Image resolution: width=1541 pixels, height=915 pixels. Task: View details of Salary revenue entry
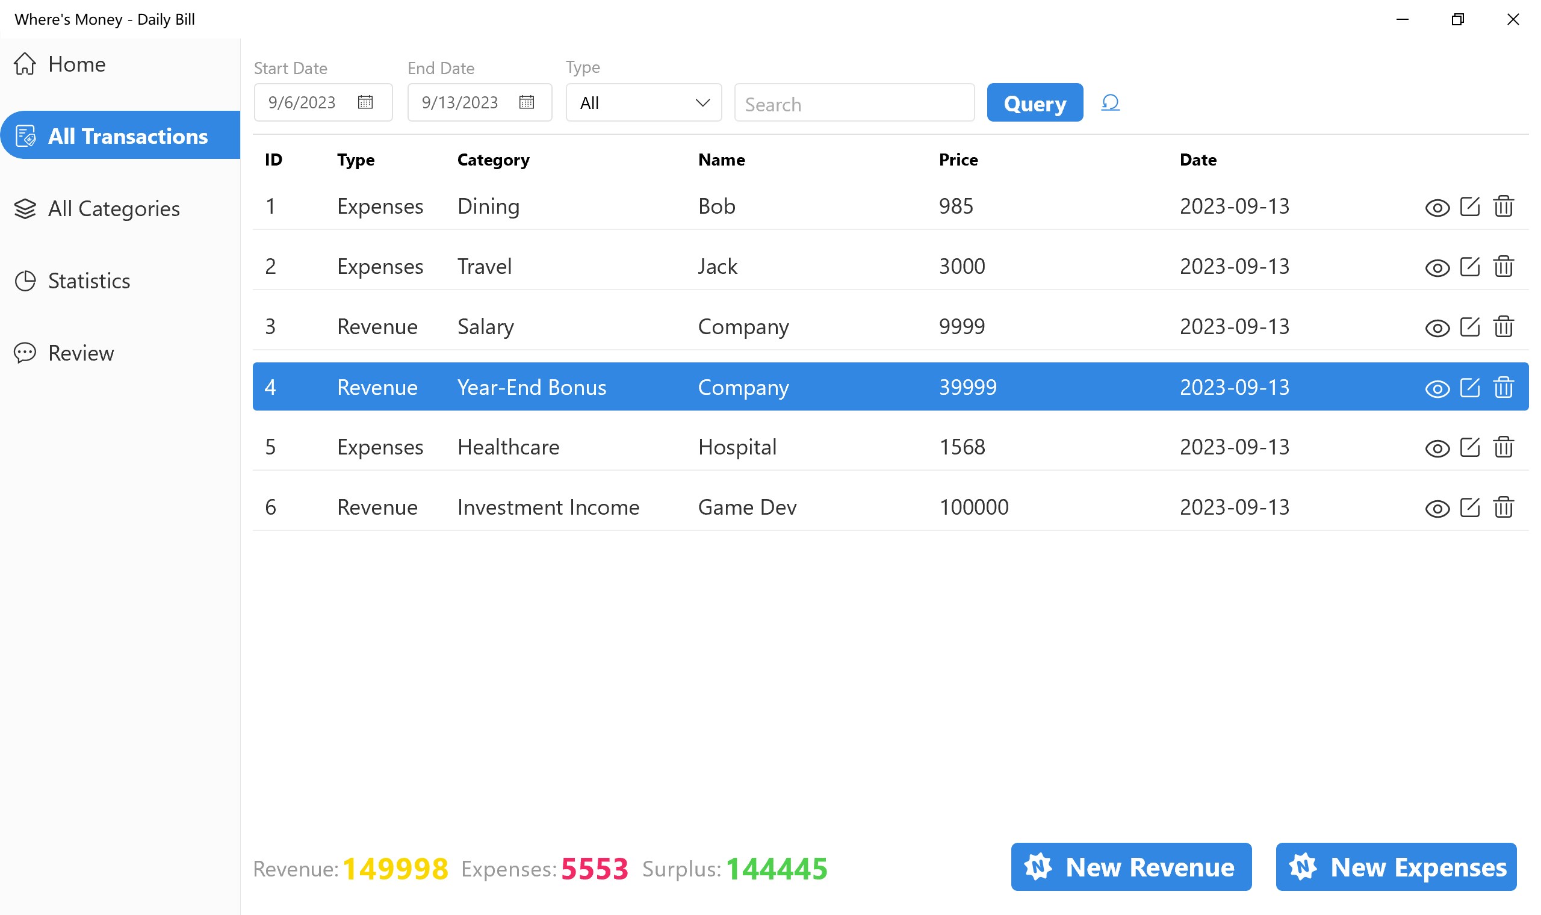pos(1437,328)
